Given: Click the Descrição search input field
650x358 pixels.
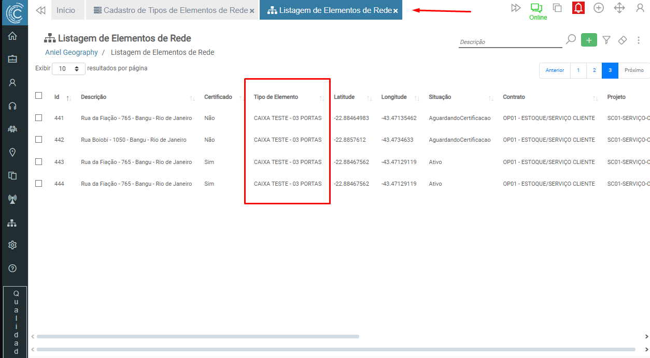Looking at the screenshot, I should (x=510, y=42).
